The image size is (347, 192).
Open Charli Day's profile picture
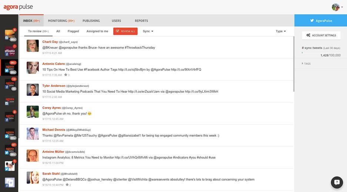33,46
